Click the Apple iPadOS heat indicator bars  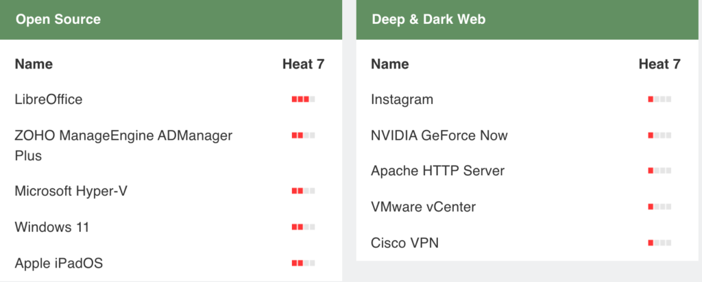[303, 264]
